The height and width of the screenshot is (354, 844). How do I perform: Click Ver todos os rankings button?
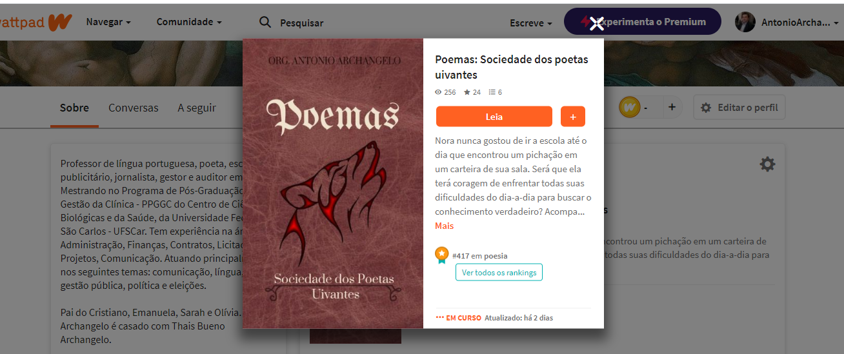[x=499, y=272]
